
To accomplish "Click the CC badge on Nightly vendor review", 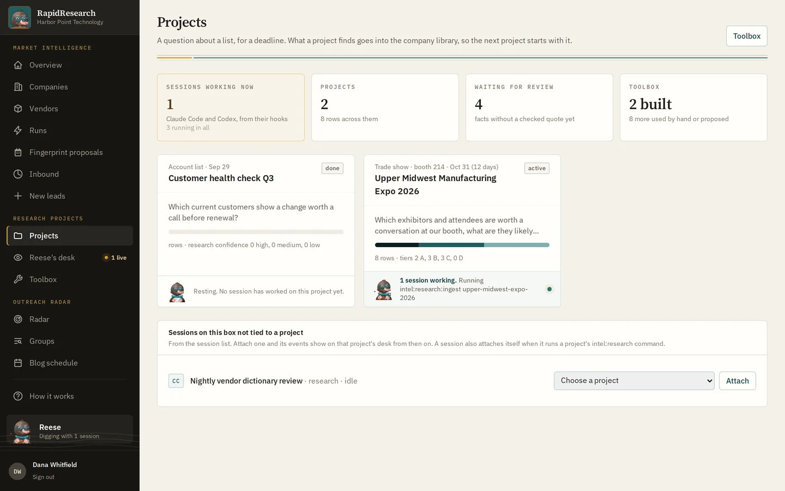I will click(x=176, y=381).
